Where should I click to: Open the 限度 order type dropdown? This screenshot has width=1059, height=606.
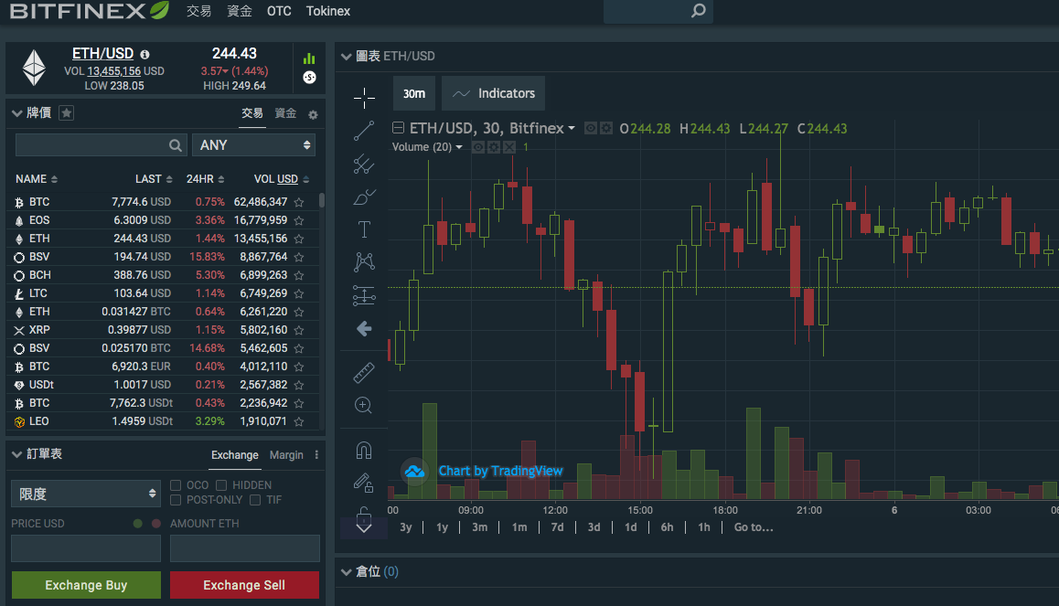tap(86, 494)
